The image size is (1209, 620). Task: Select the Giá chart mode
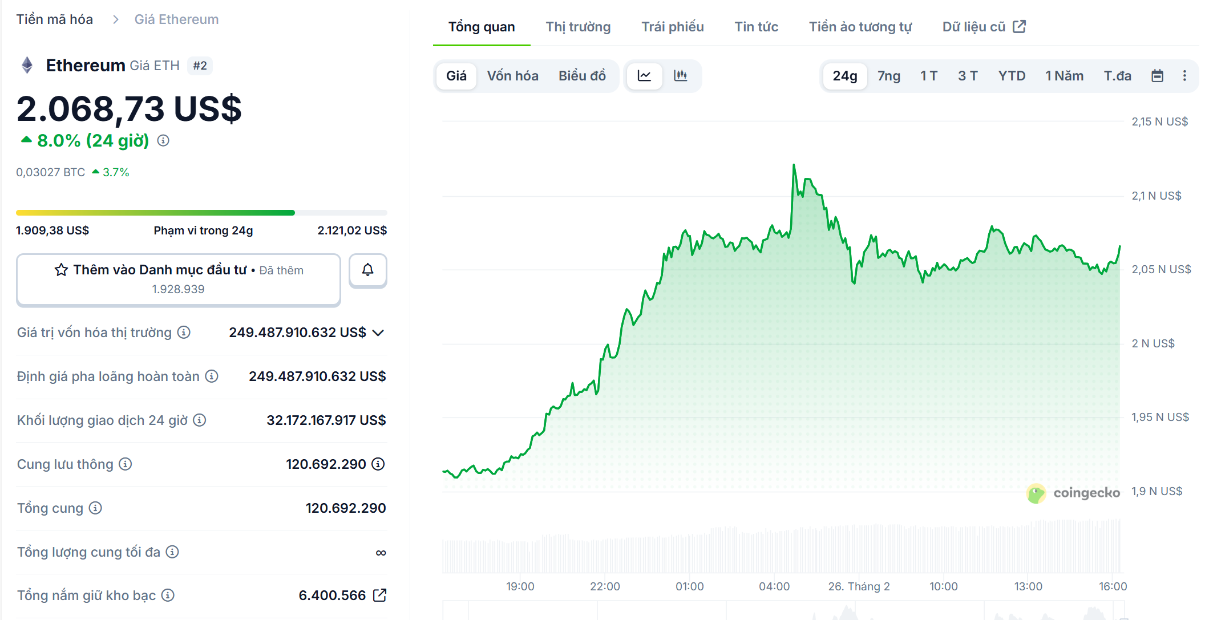456,75
